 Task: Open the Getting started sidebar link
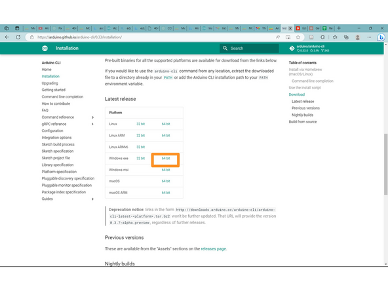point(54,90)
